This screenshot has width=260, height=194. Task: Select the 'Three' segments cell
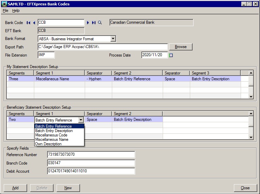point(20,79)
